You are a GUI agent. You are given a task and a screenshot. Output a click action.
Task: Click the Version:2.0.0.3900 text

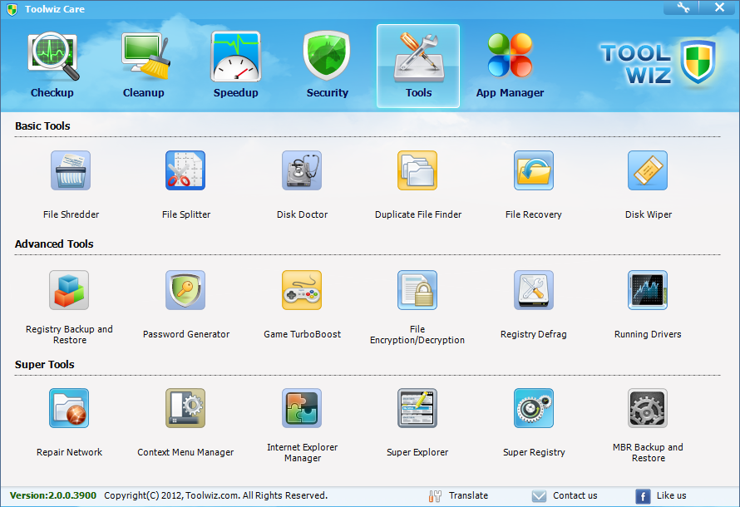pos(53,495)
